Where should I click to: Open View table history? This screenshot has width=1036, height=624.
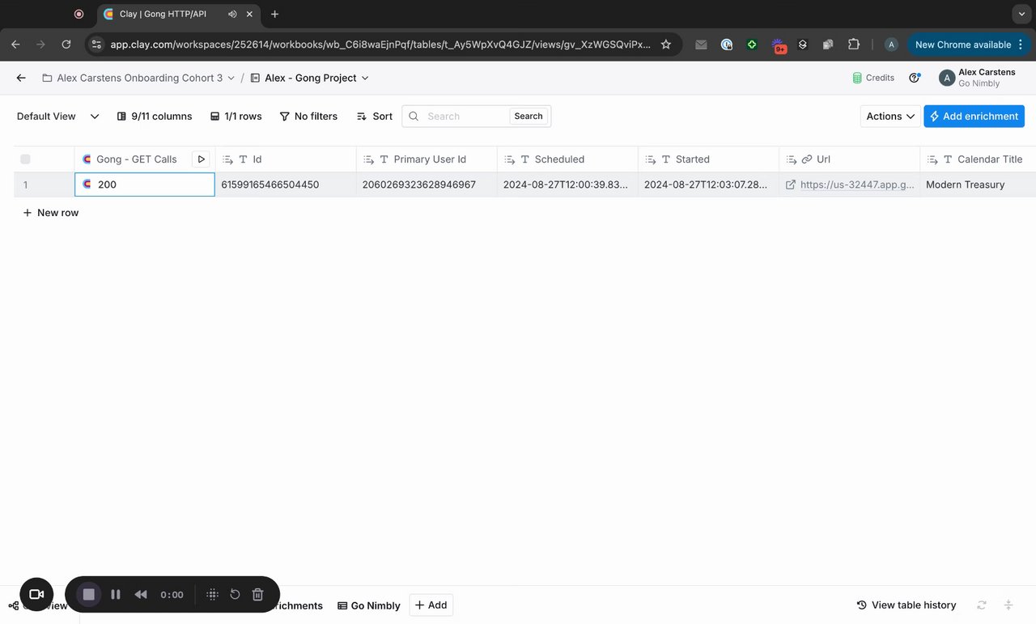(906, 605)
